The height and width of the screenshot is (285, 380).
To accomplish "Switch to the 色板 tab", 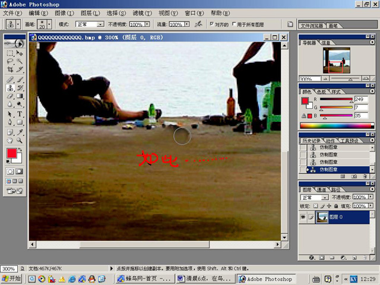I will point(322,92).
